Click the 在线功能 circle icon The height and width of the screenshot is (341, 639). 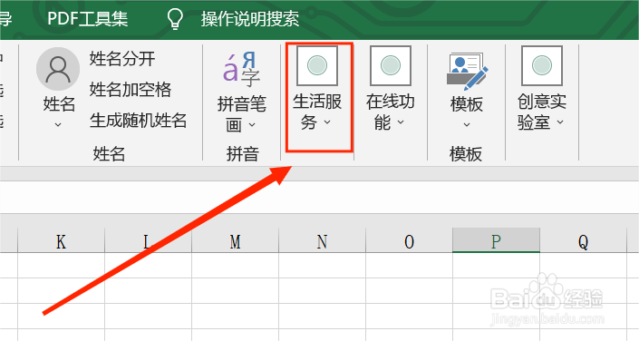pyautogui.click(x=391, y=65)
